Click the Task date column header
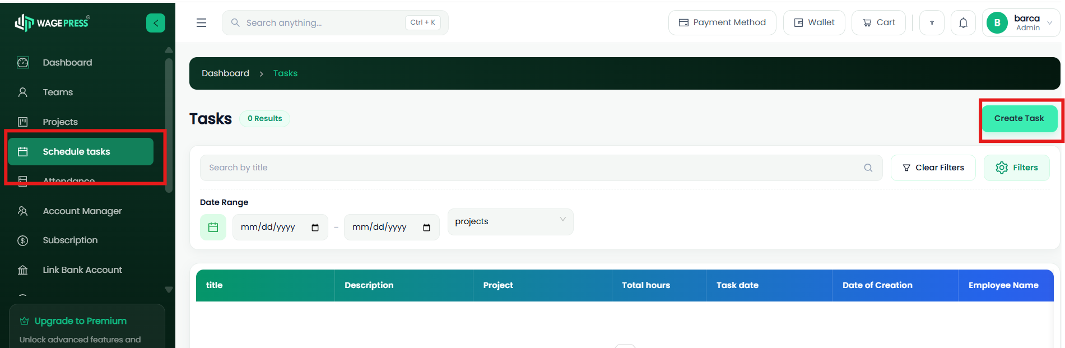This screenshot has height=348, width=1065. [769, 286]
